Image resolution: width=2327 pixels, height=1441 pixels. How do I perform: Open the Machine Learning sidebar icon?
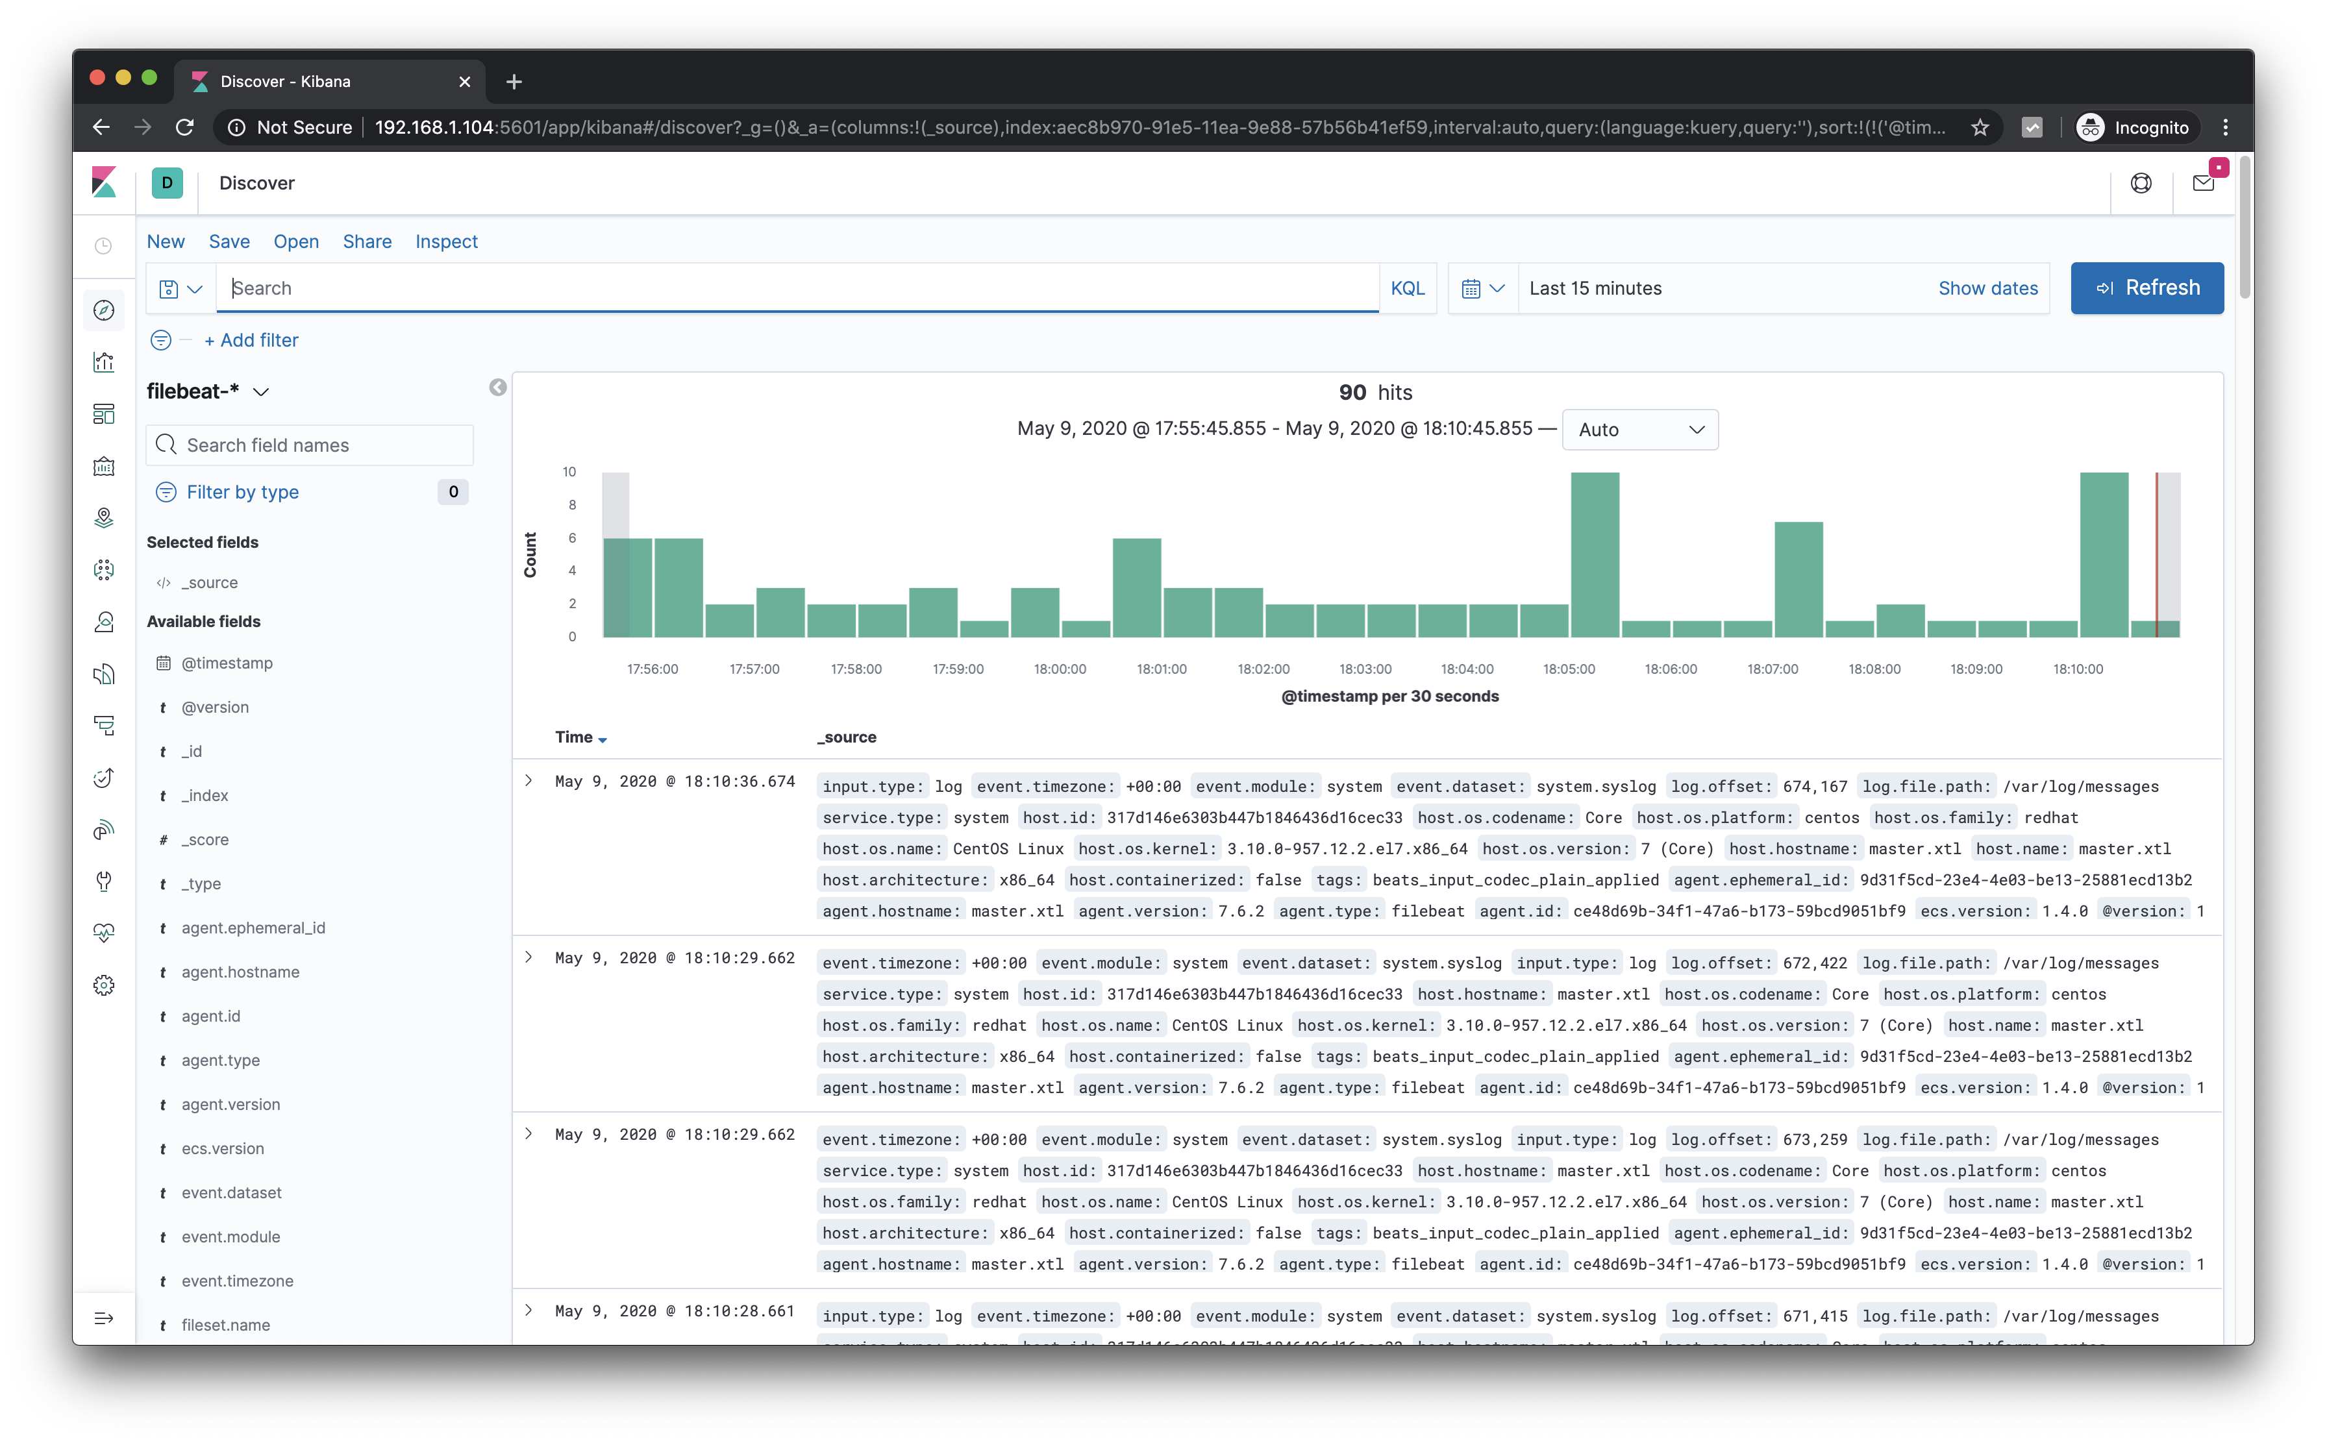coord(104,570)
